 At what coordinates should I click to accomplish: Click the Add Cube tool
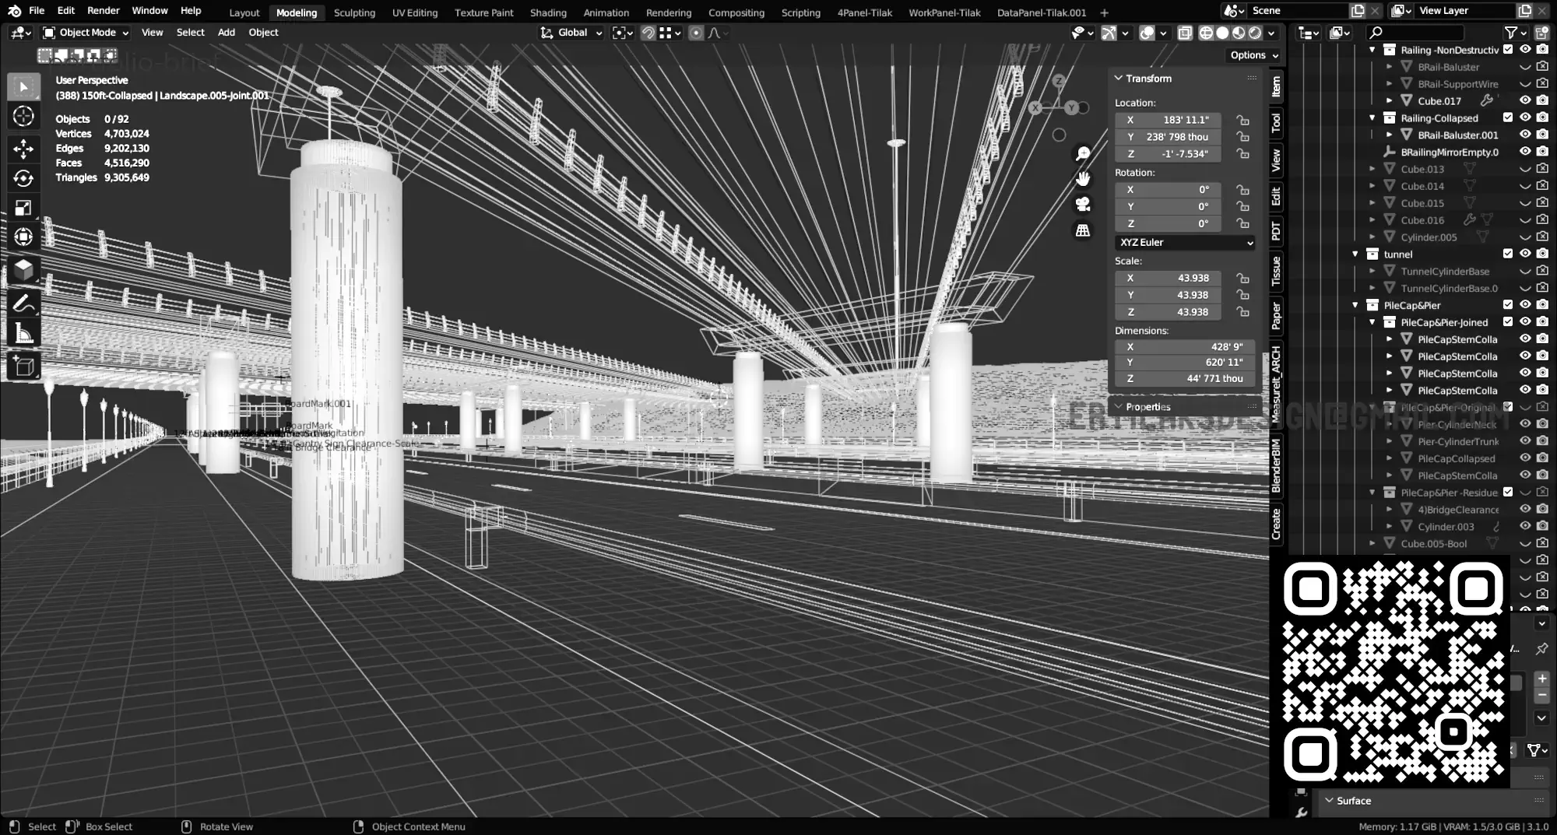click(x=23, y=366)
